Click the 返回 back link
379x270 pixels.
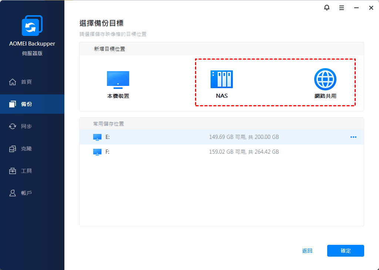pyautogui.click(x=307, y=251)
